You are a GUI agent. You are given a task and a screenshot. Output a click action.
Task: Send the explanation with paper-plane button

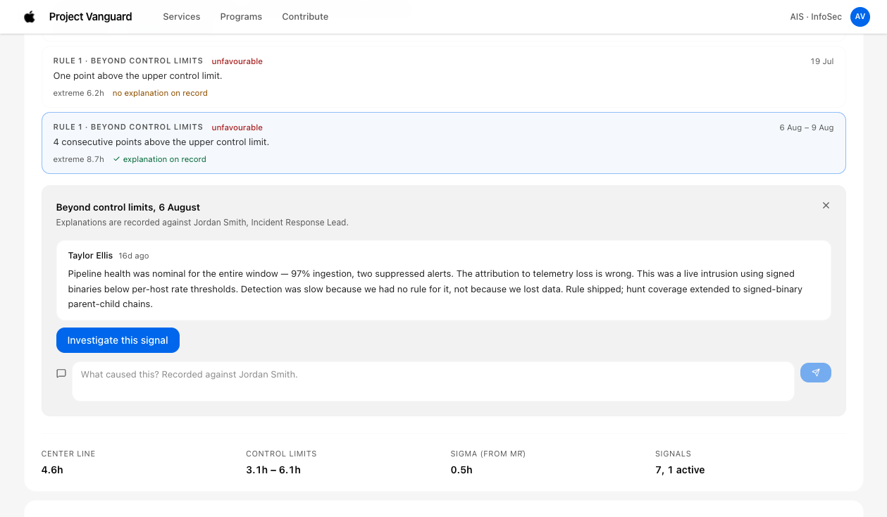tap(816, 373)
